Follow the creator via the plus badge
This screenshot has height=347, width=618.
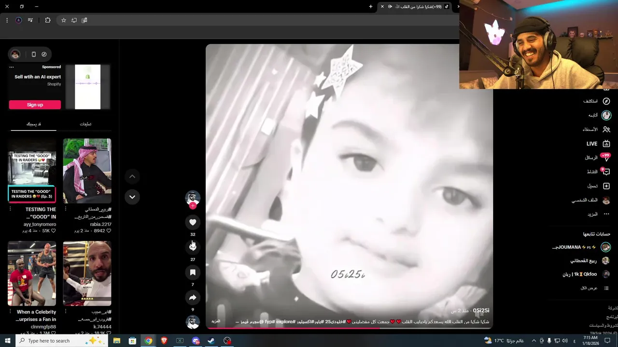point(193,206)
